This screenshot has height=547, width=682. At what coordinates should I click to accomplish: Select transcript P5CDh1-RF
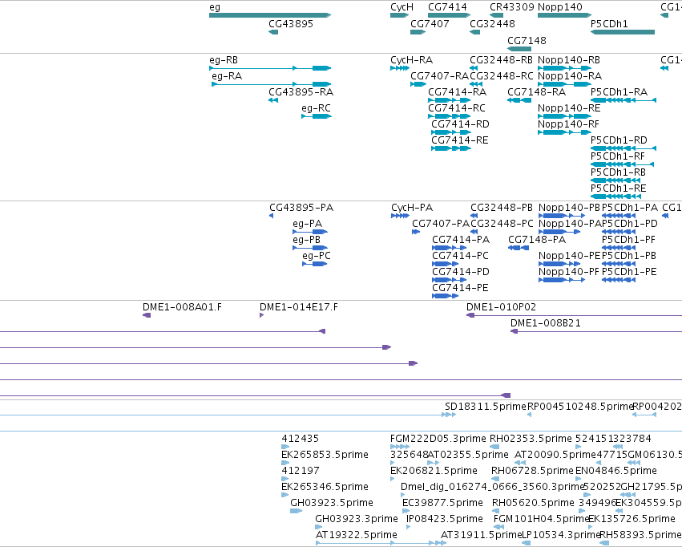click(x=618, y=156)
